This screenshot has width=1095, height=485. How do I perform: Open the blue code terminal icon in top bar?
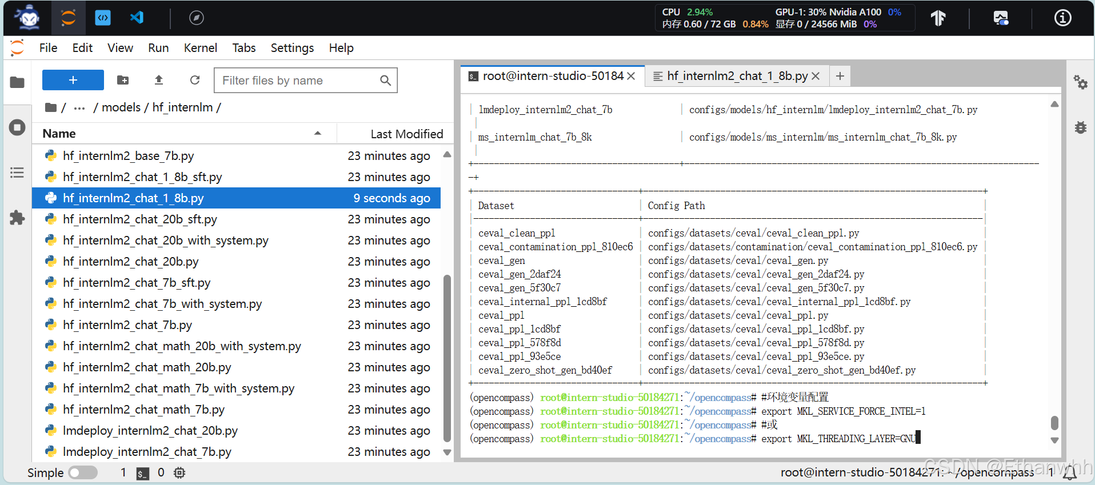tap(103, 18)
